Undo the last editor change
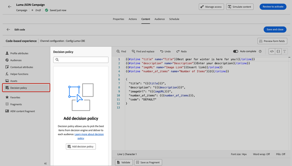The height and width of the screenshot is (166, 292). 165,51
